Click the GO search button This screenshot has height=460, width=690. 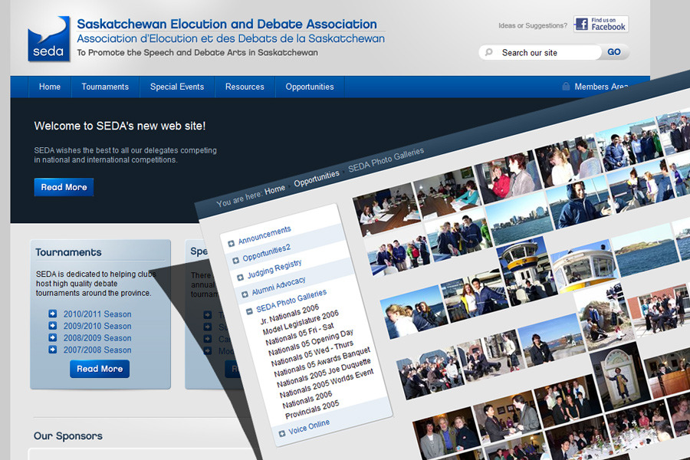pyautogui.click(x=614, y=52)
